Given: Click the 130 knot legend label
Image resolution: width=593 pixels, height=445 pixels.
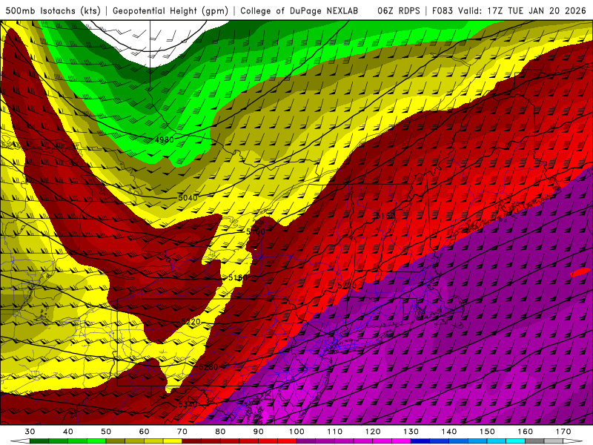Looking at the screenshot, I should 411,432.
